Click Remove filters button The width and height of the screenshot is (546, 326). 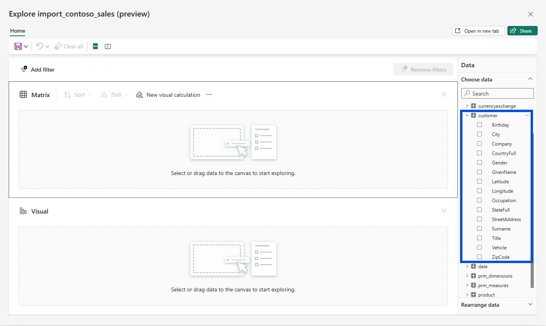[423, 70]
